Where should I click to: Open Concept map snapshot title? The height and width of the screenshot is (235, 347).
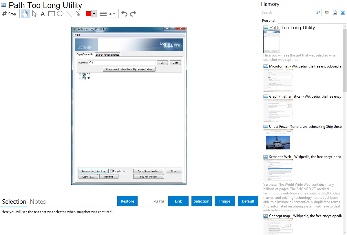click(305, 216)
